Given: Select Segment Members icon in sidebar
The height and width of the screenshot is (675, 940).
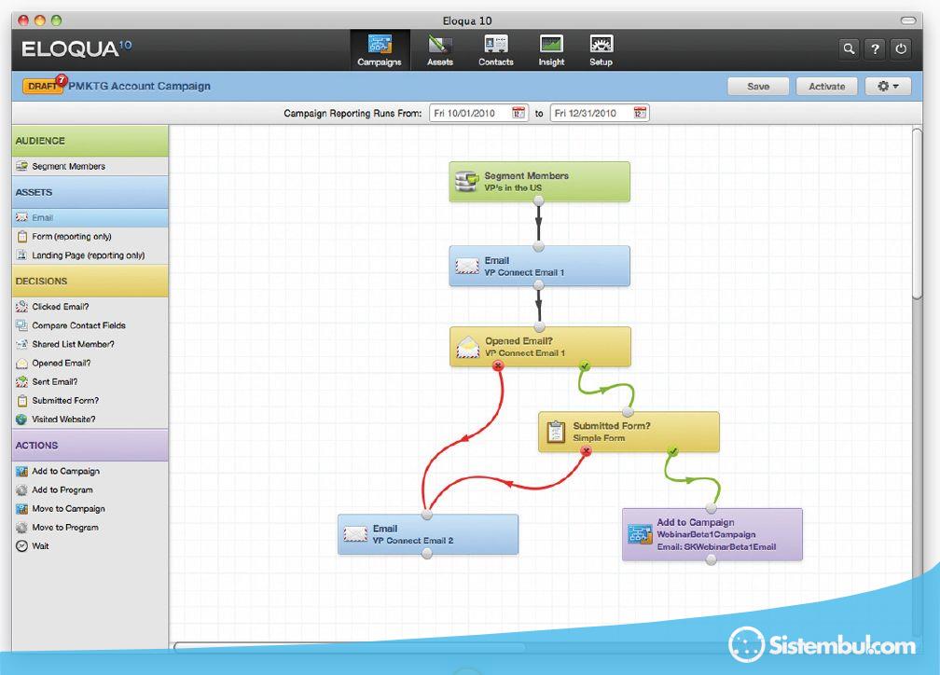Looking at the screenshot, I should click(21, 166).
